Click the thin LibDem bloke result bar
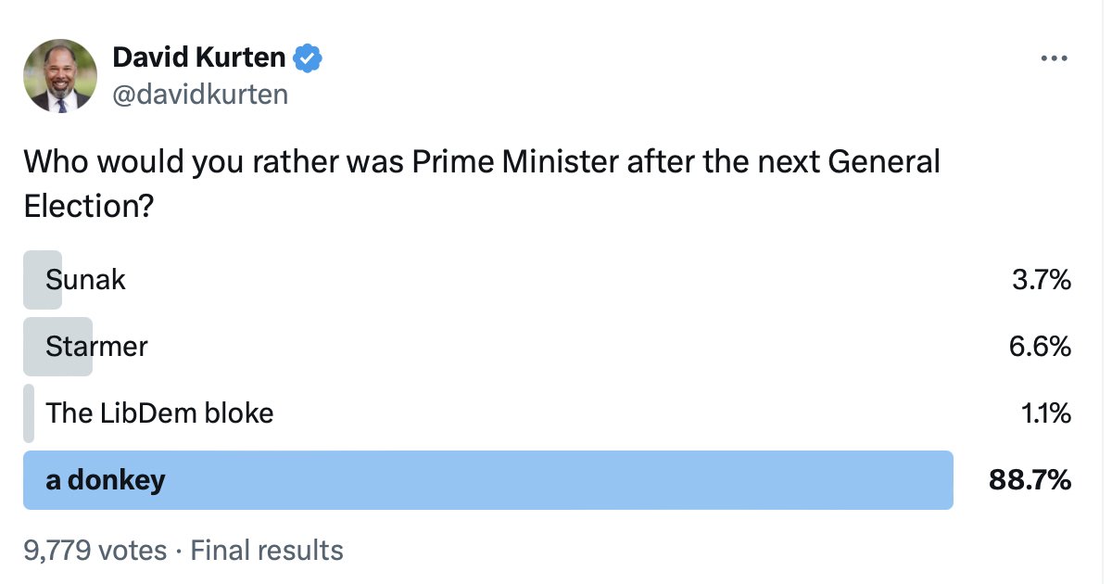Screen dimensions: 1112x584 [x=29, y=413]
